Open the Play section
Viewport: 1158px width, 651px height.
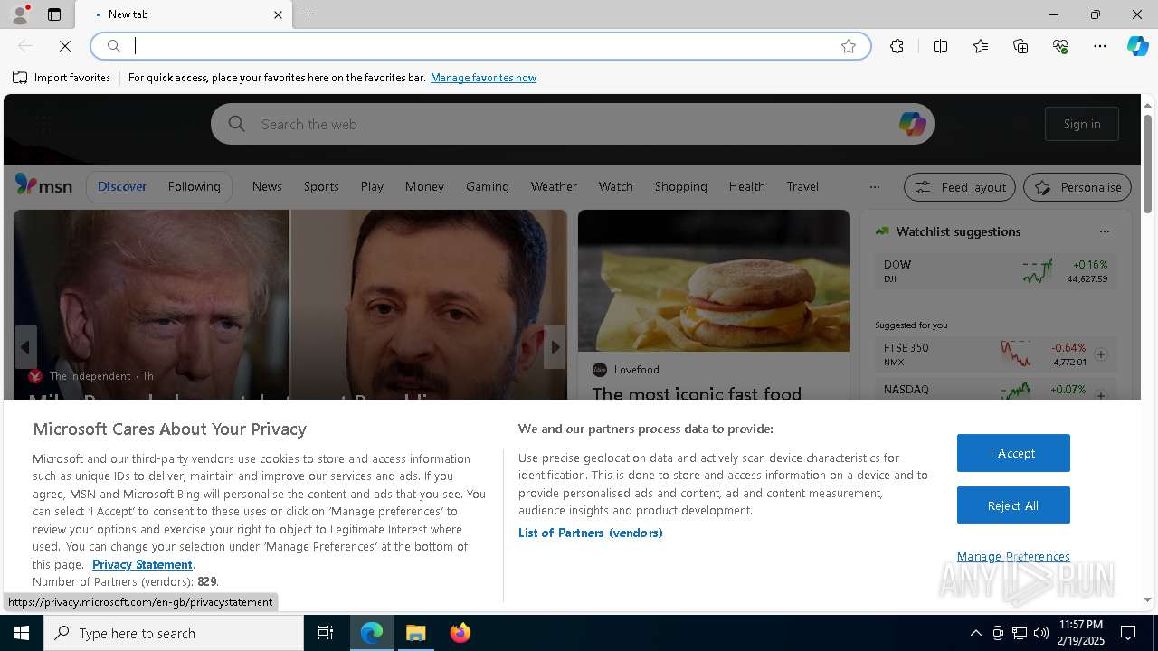372,186
